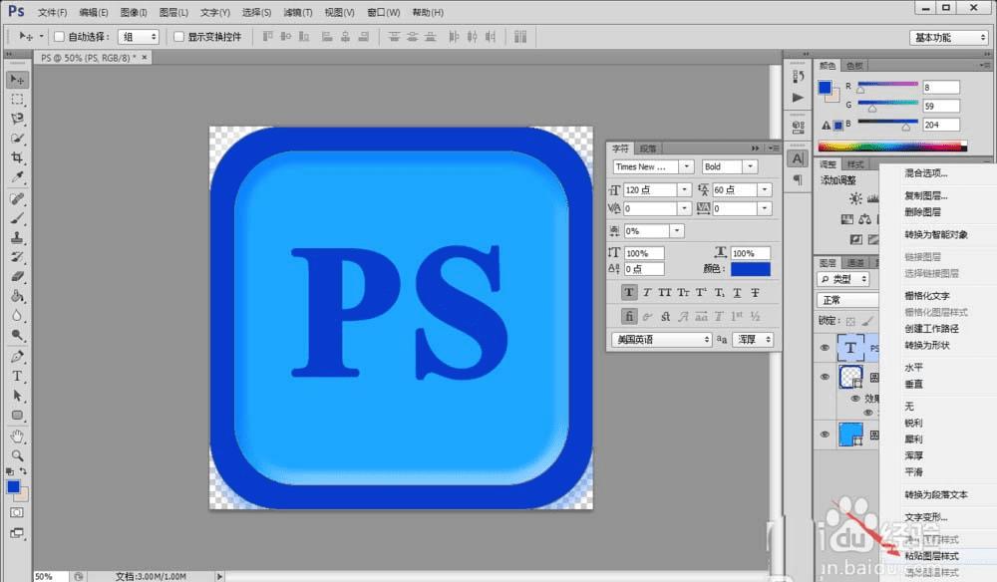
Task: Toggle Faux Italic in Character panel
Action: coord(647,292)
